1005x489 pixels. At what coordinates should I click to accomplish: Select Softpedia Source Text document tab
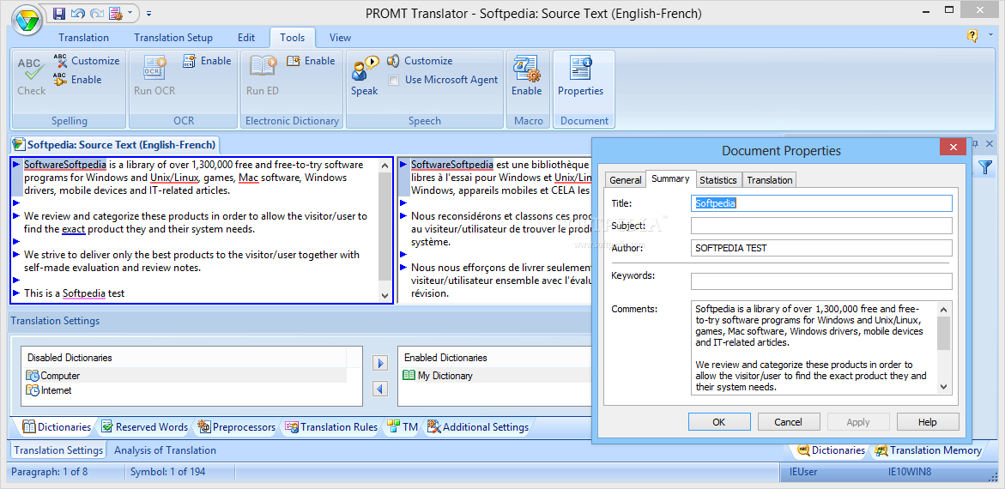[115, 144]
